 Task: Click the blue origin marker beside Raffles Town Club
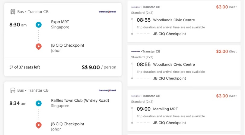pos(39,103)
